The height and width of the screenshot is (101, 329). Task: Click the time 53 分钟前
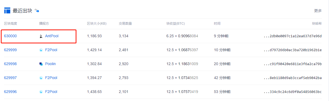tap(222, 92)
